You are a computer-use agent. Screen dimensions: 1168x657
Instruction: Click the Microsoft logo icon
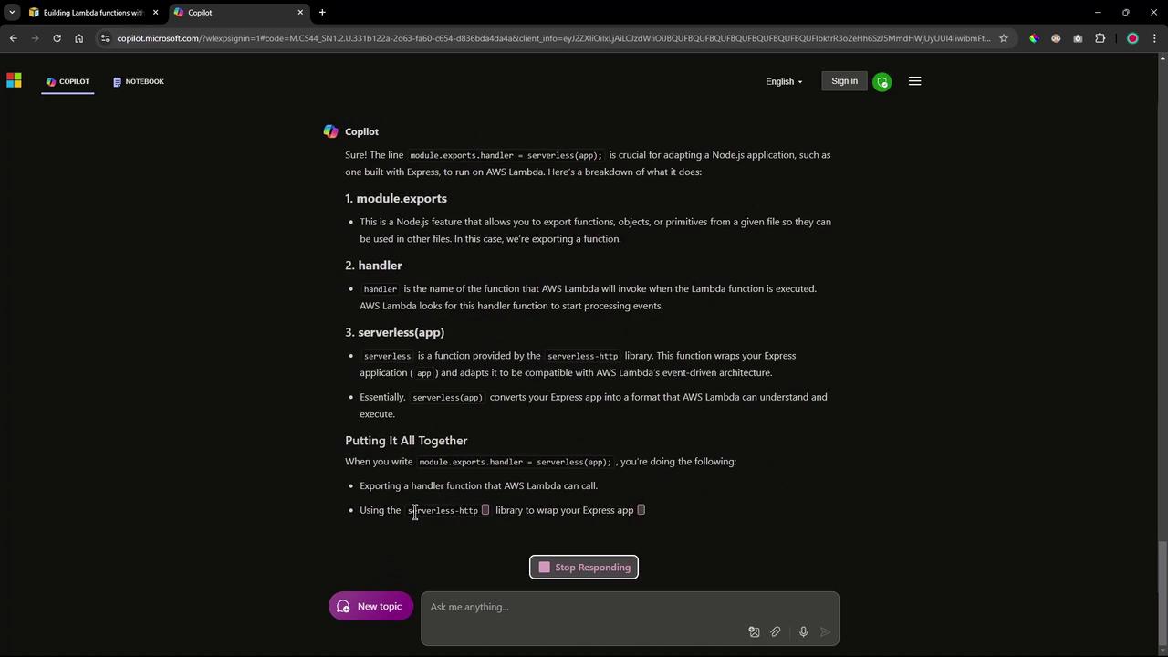point(14,81)
